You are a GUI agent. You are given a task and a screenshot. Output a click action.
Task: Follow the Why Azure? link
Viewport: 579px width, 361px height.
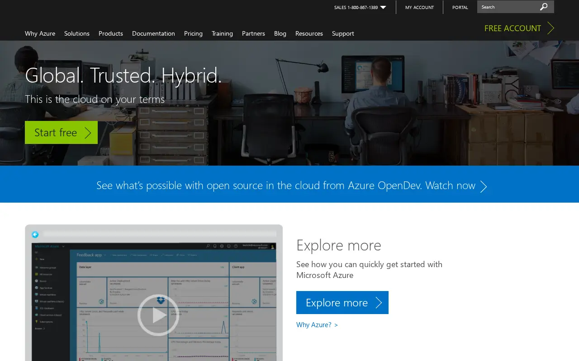coord(317,324)
